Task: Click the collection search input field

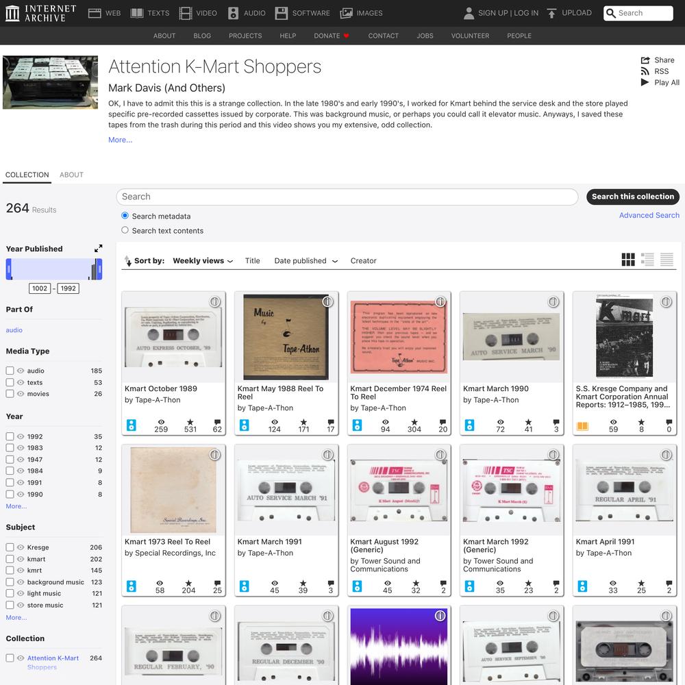Action: [347, 197]
